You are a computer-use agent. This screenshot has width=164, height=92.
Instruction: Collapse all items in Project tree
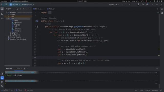(23, 9)
